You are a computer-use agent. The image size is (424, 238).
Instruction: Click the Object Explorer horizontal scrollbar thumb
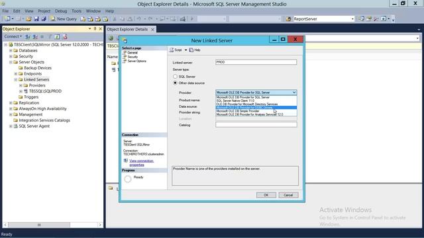point(39,225)
